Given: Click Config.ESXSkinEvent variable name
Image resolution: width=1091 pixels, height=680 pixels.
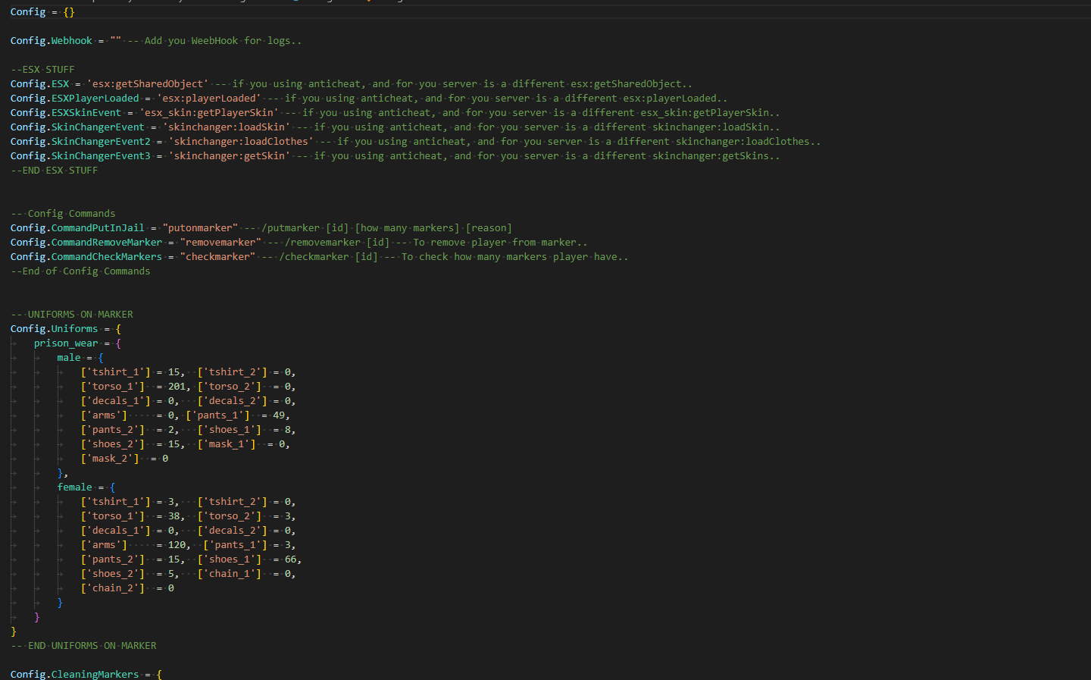Looking at the screenshot, I should [x=66, y=113].
